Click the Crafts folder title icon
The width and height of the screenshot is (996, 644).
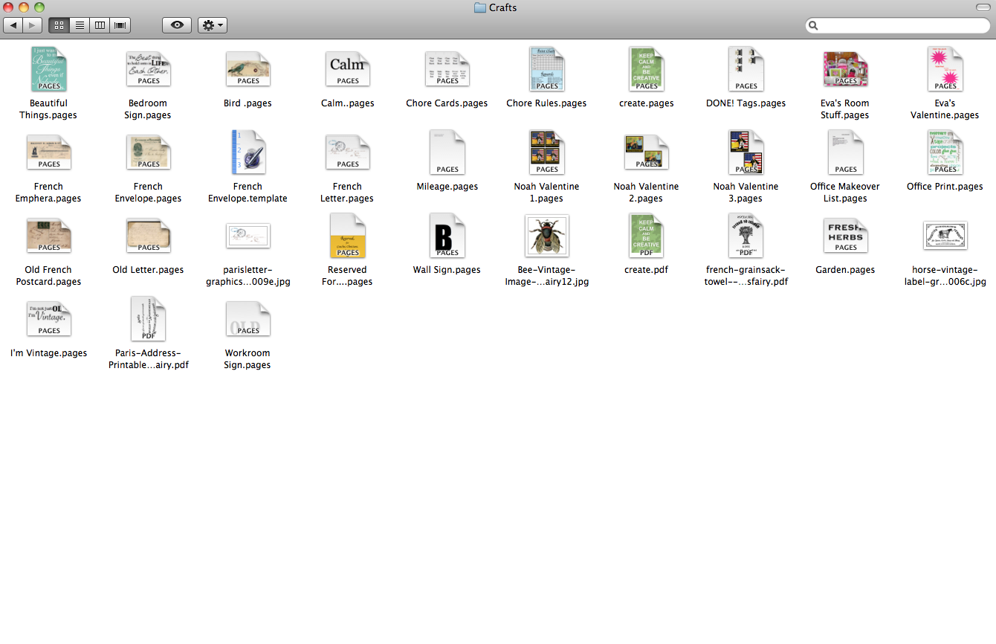tap(480, 7)
